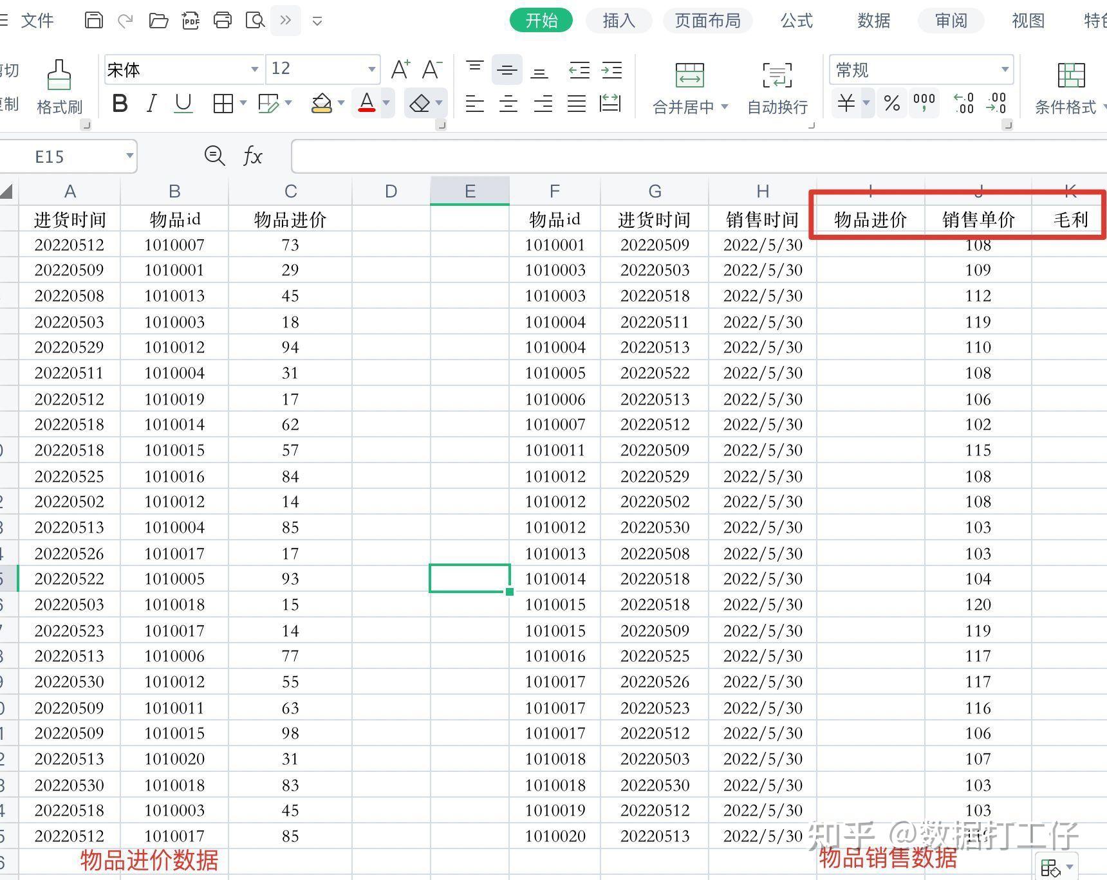This screenshot has width=1107, height=880.
Task: Apply percent style
Action: pos(891,103)
